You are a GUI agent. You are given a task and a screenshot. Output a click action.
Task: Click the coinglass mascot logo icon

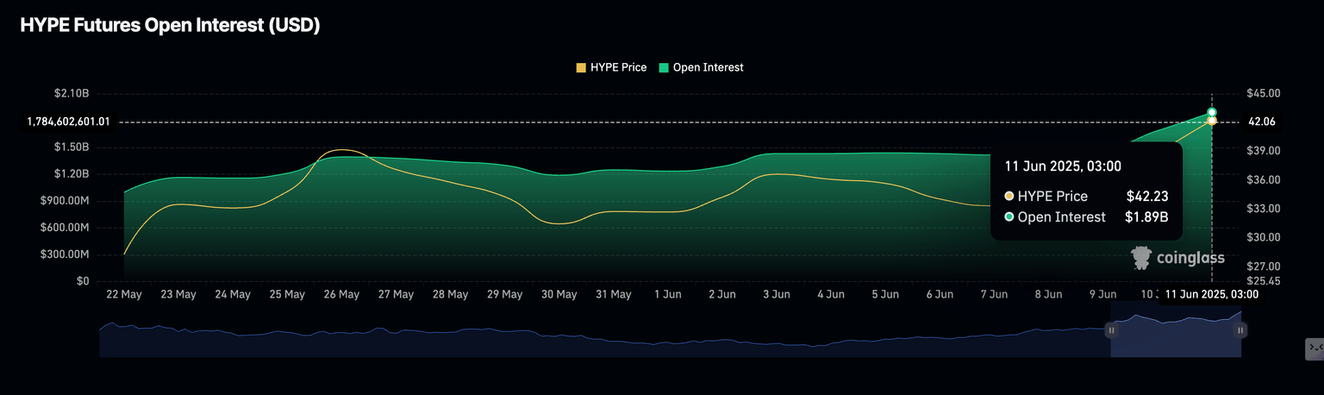point(1142,257)
